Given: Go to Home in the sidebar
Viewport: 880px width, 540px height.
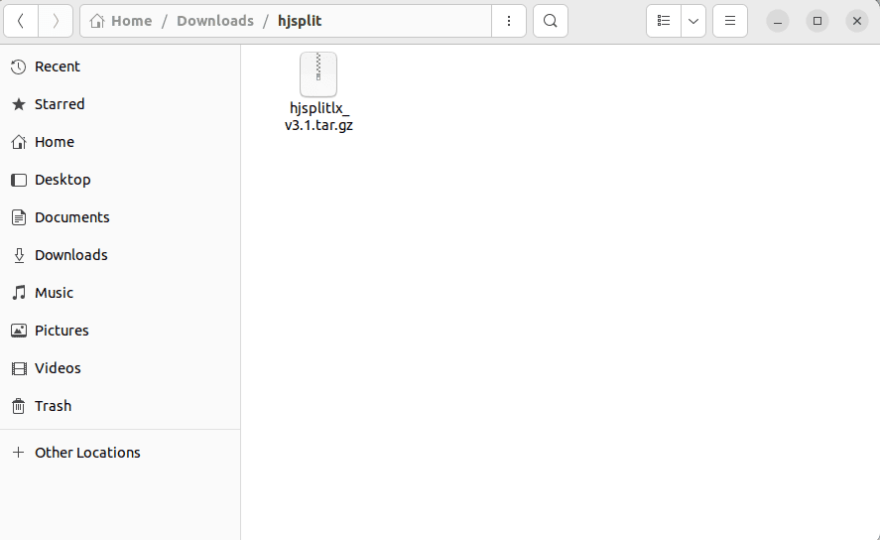Looking at the screenshot, I should click(x=120, y=142).
